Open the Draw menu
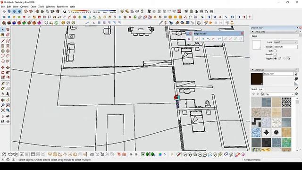 click(34, 7)
